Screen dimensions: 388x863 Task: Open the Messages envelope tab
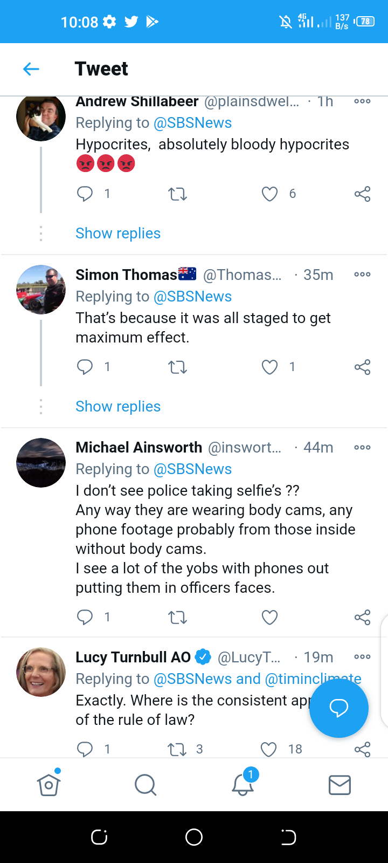[x=339, y=785]
